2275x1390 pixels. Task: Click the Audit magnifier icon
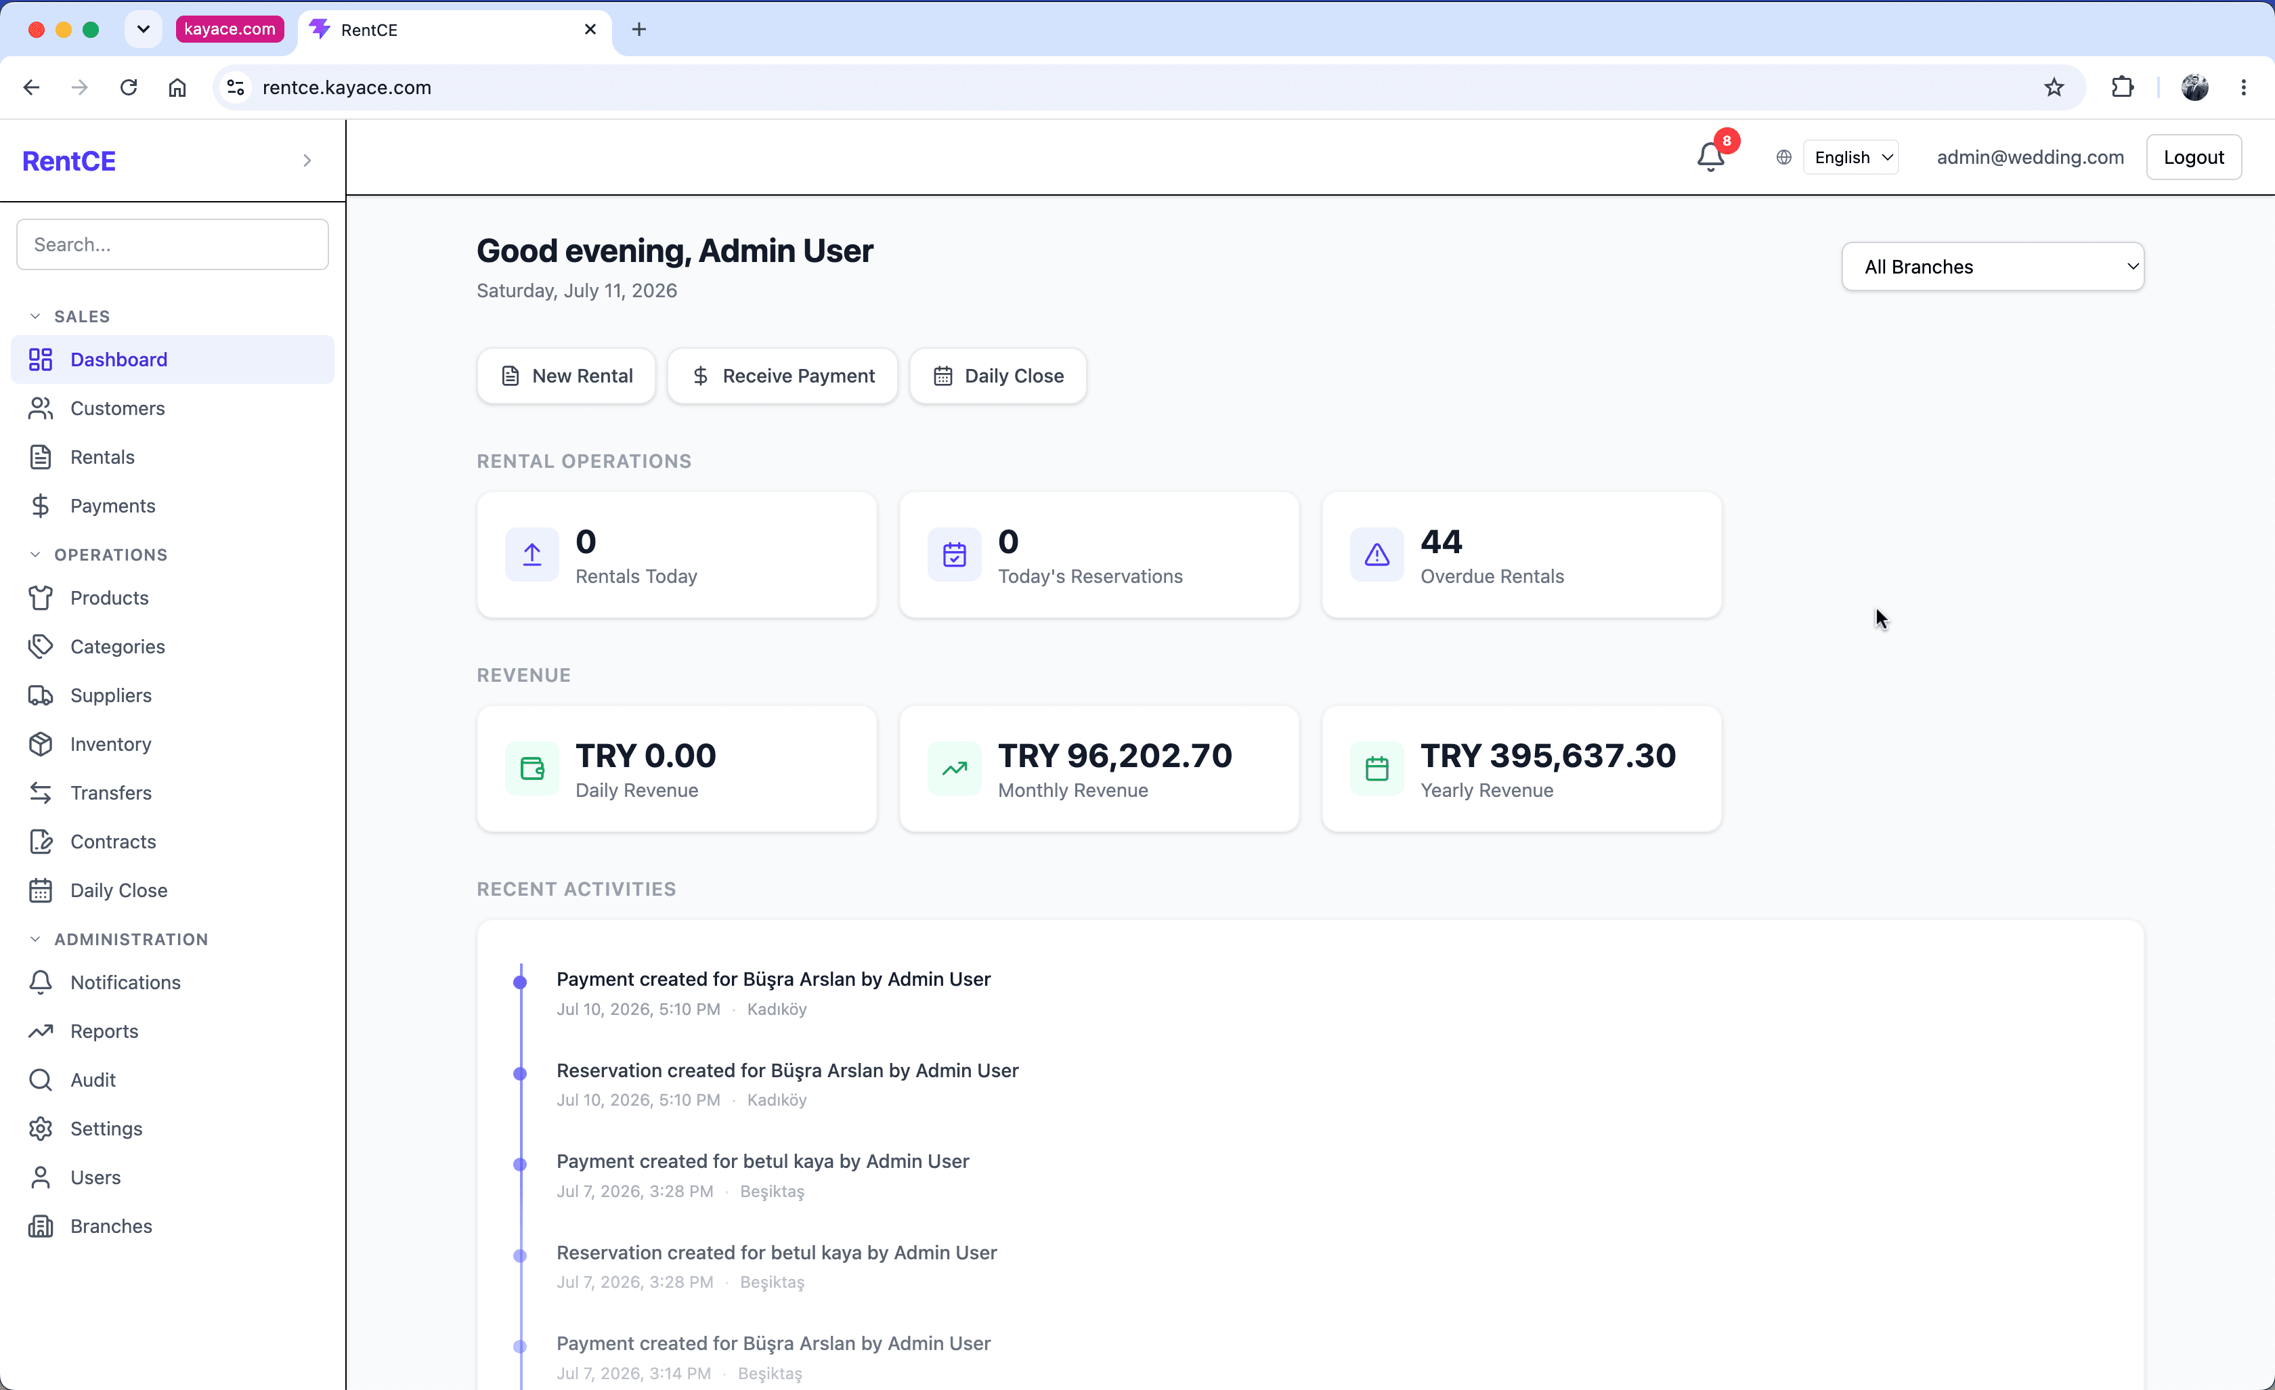(x=41, y=1080)
